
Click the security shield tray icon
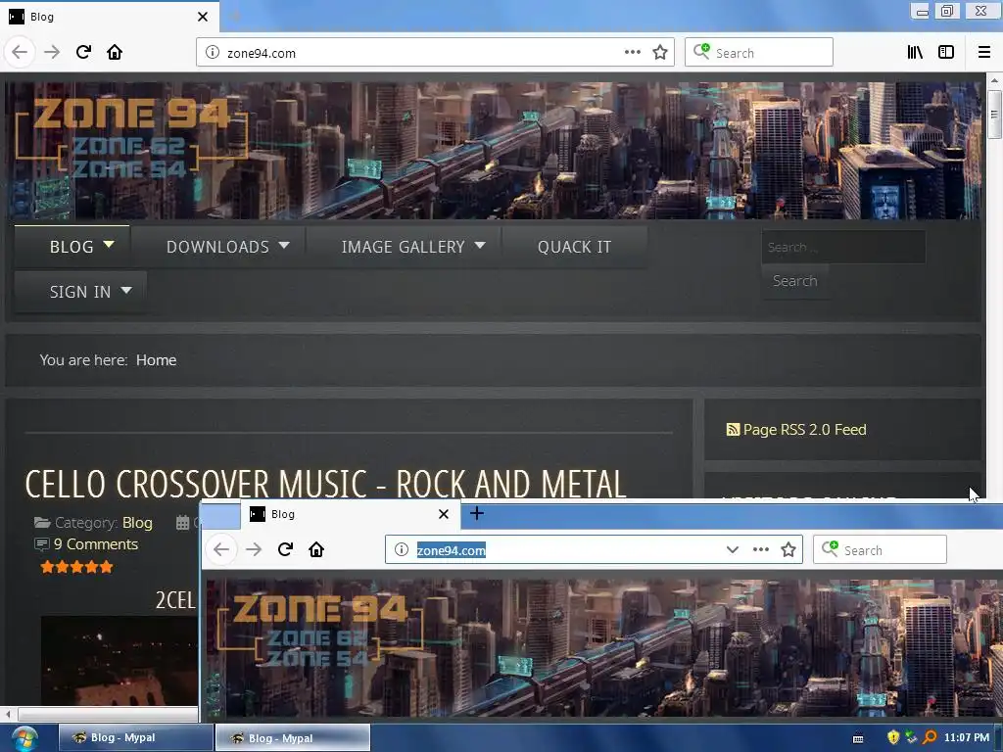893,738
